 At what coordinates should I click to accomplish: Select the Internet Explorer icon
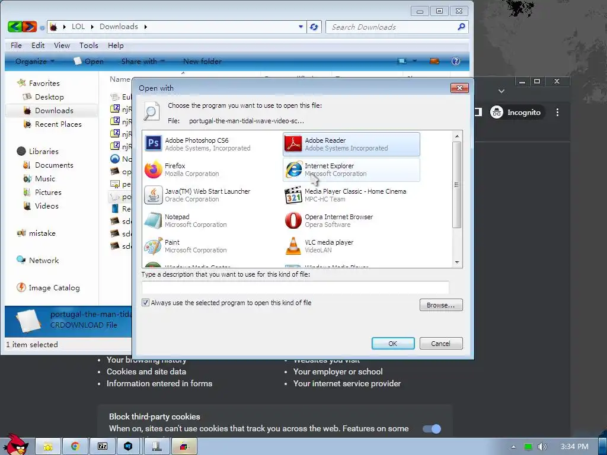pos(293,169)
